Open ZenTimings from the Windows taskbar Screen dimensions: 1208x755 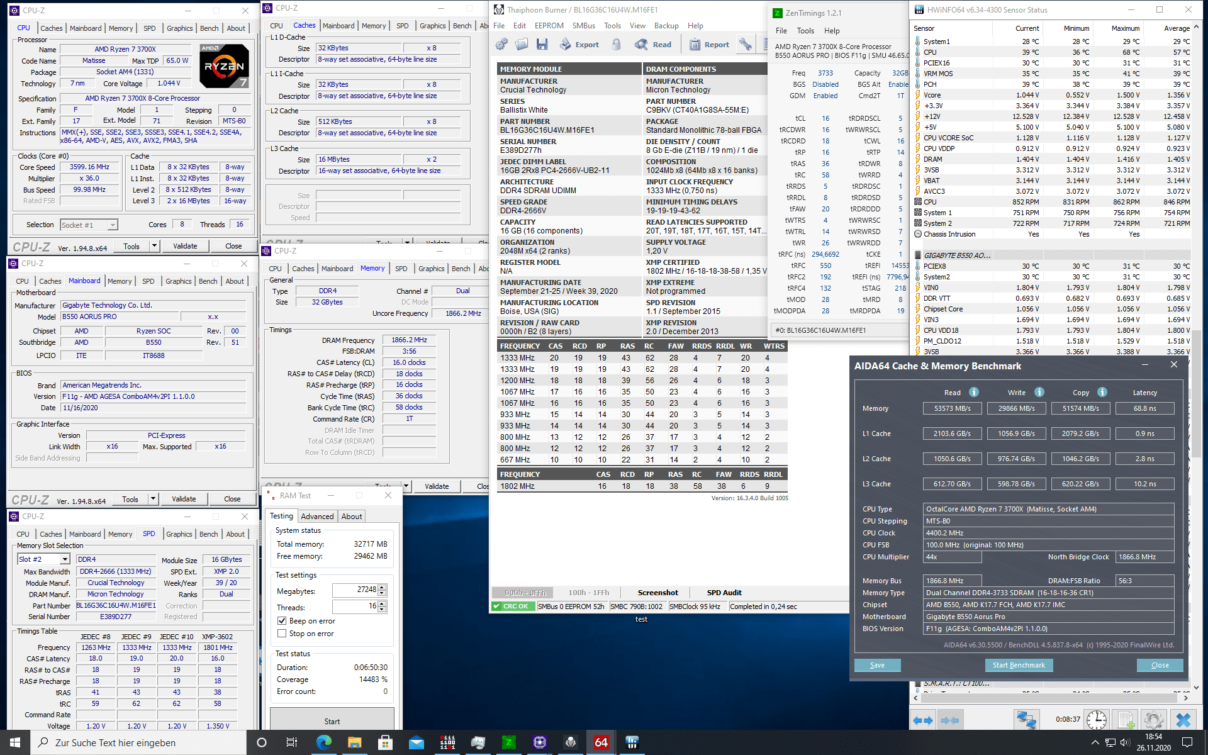point(508,742)
